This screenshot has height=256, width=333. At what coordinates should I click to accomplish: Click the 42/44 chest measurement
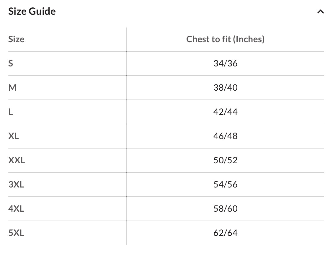point(225,112)
